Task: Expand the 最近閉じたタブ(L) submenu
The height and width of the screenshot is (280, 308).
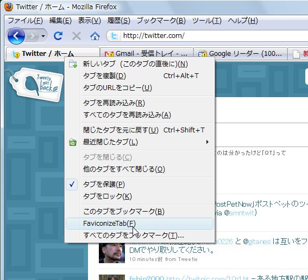Action: pos(140,142)
